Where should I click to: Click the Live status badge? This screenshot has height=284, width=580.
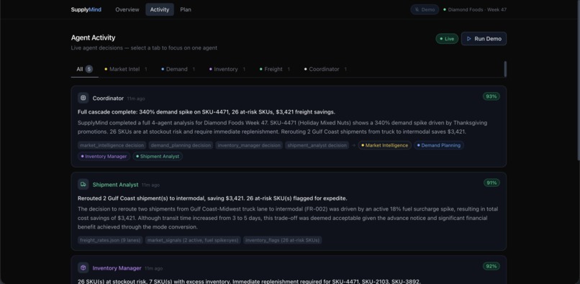pos(447,39)
